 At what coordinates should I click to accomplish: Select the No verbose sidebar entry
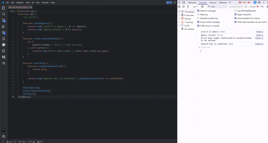coord(187,29)
